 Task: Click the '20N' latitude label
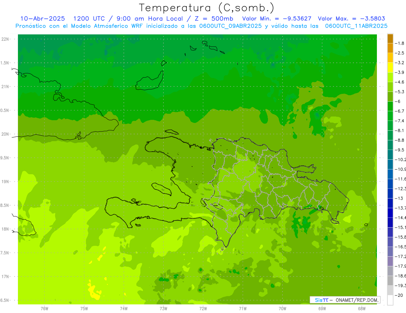(5, 134)
